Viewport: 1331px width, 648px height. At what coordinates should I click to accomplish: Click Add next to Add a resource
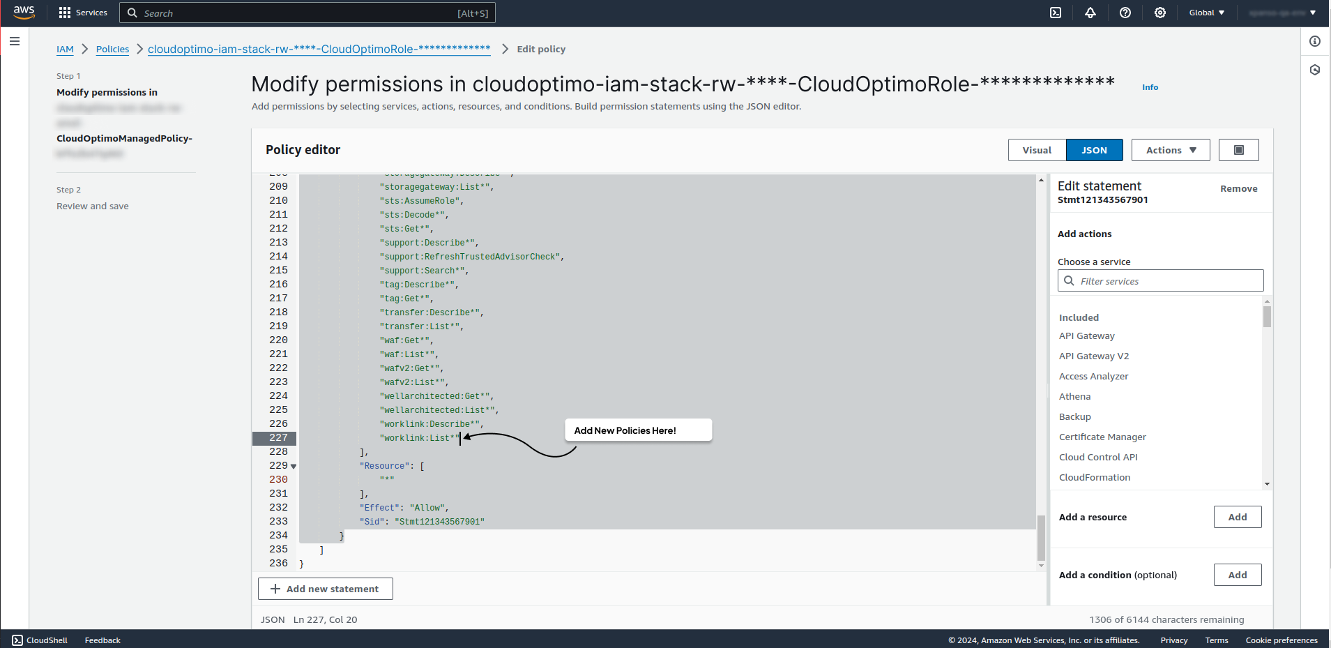tap(1238, 517)
